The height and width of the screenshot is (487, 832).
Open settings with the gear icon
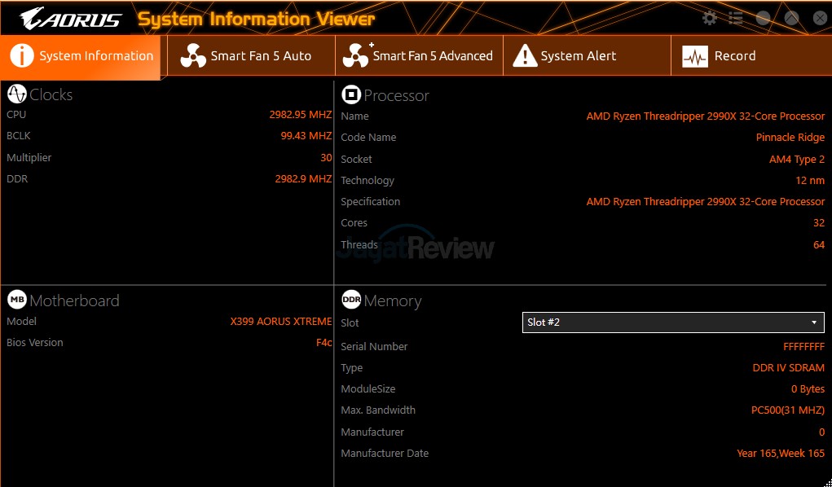click(710, 18)
